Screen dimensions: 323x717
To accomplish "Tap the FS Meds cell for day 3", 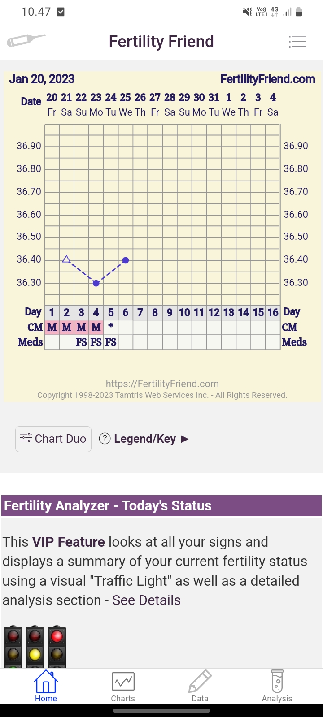I will (81, 342).
